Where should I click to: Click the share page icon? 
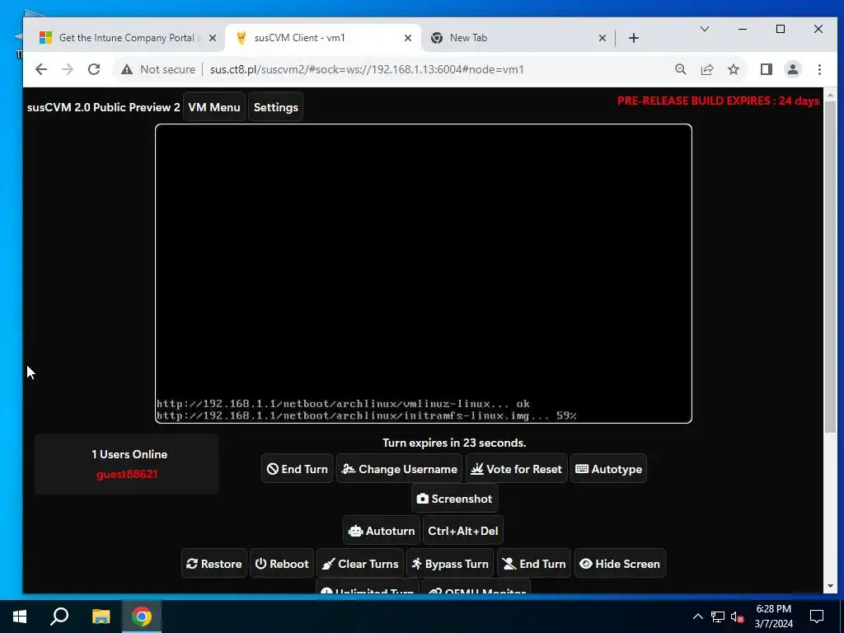click(706, 69)
